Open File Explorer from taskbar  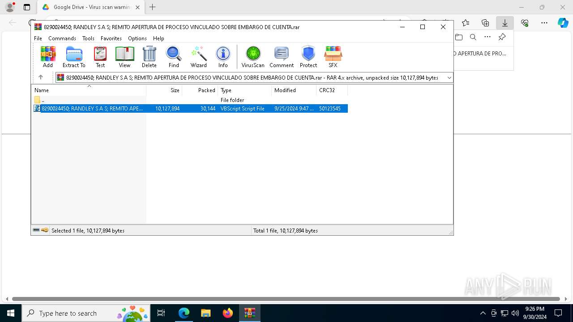tap(205, 313)
